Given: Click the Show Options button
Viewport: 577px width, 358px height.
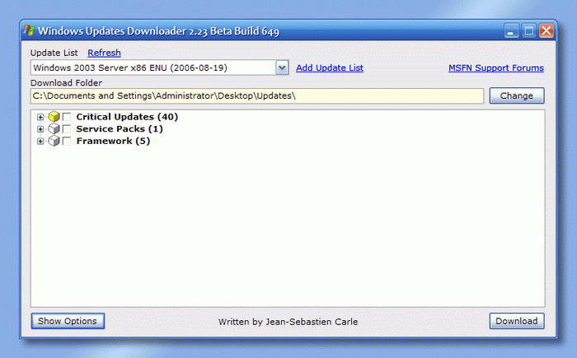Looking at the screenshot, I should (68, 321).
